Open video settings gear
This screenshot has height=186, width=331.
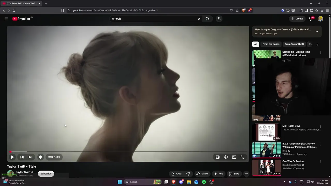[226, 157]
